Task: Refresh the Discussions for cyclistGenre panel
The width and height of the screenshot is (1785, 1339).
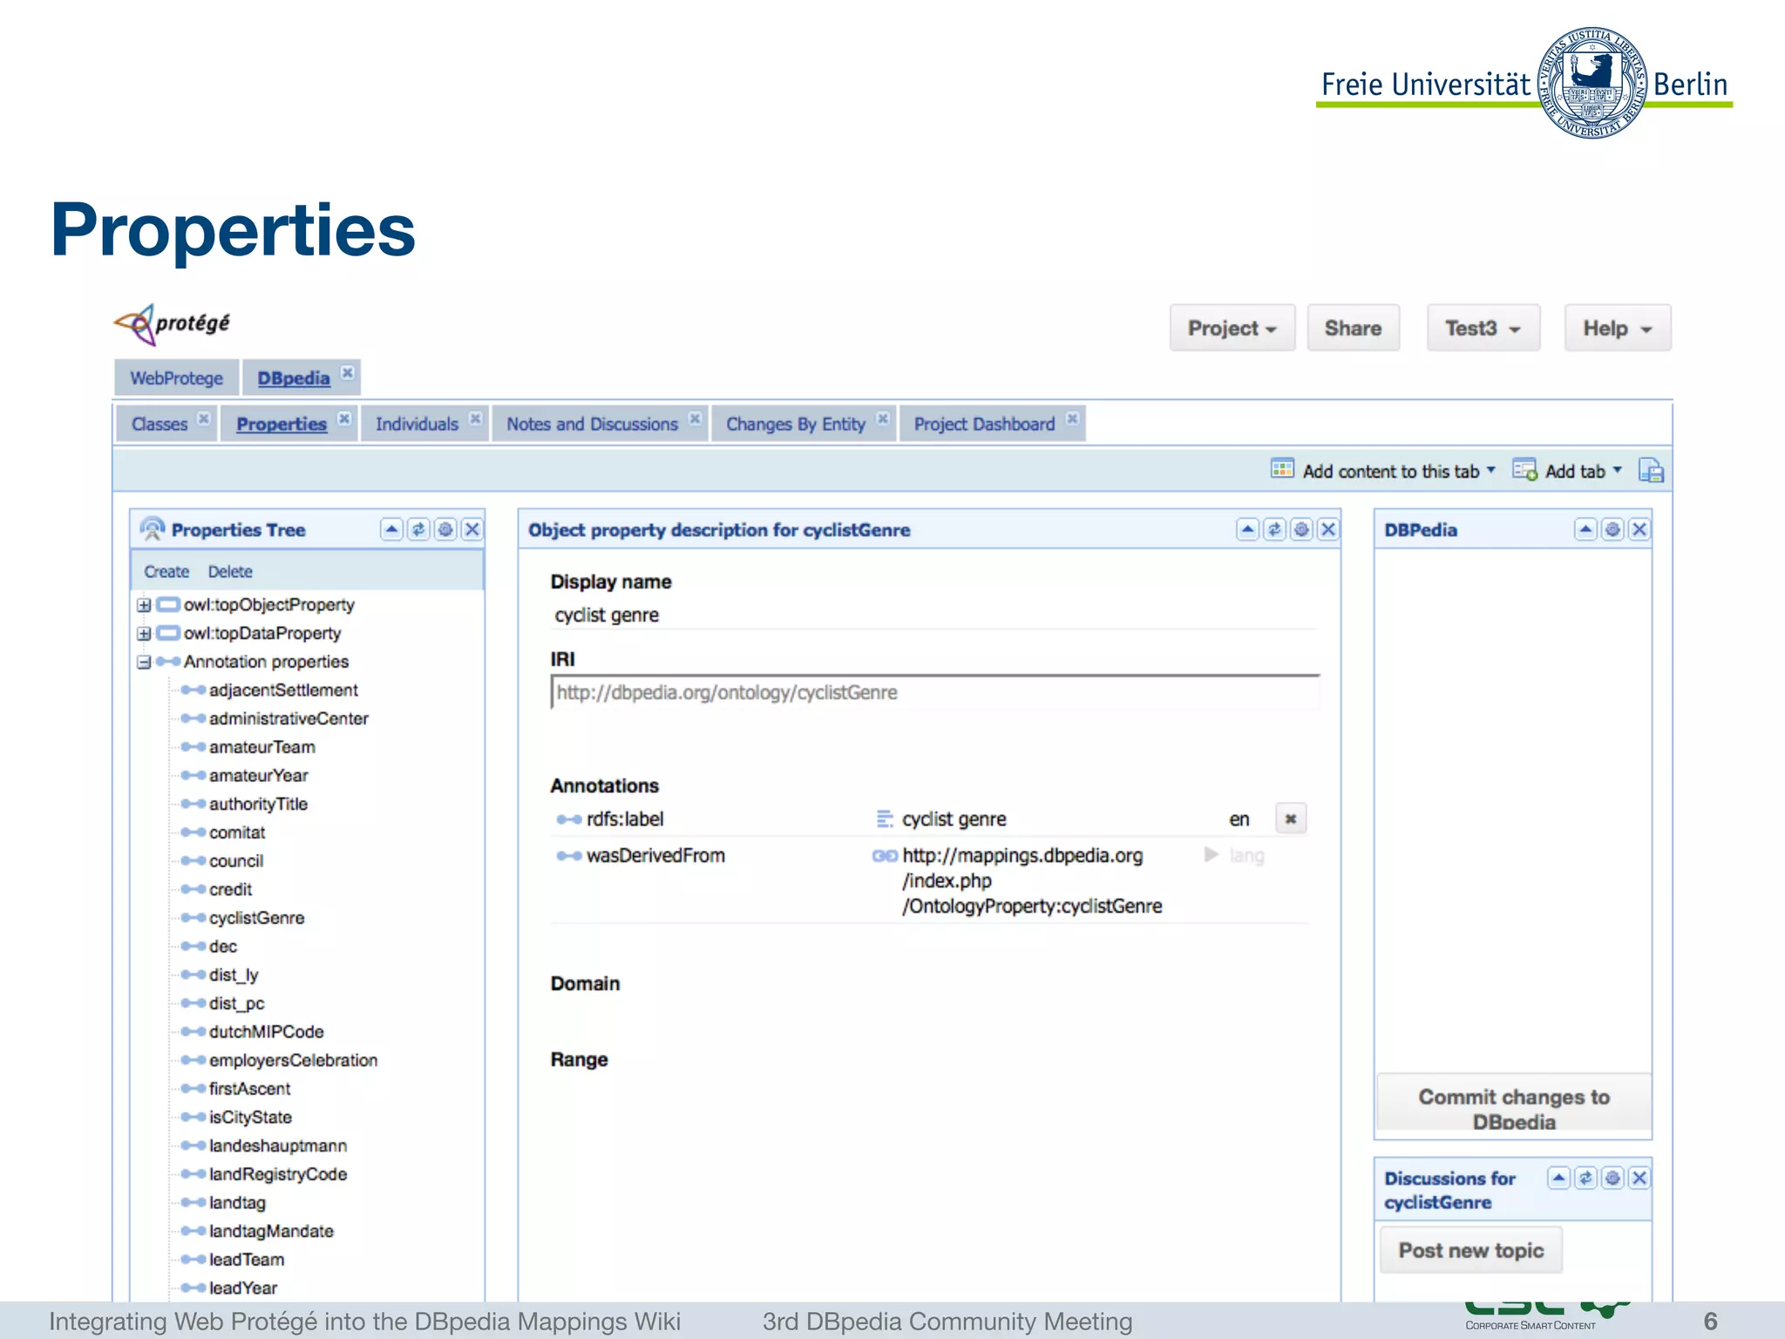Action: [1586, 1179]
